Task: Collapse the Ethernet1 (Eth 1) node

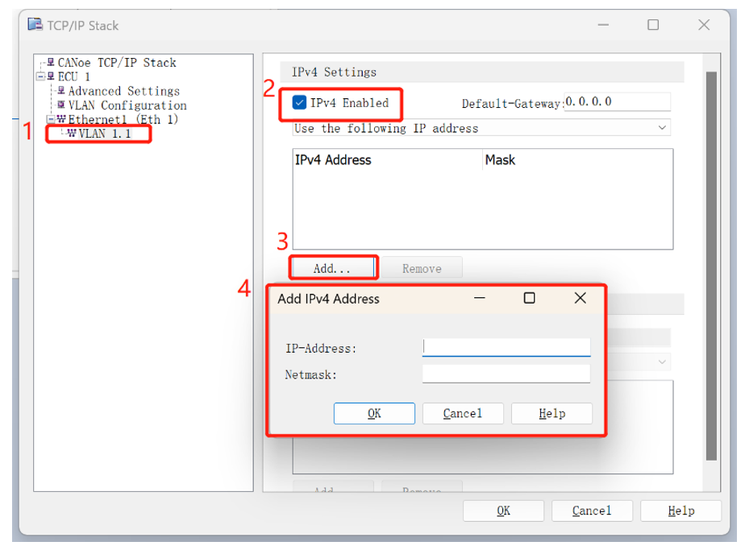Action: (51, 118)
